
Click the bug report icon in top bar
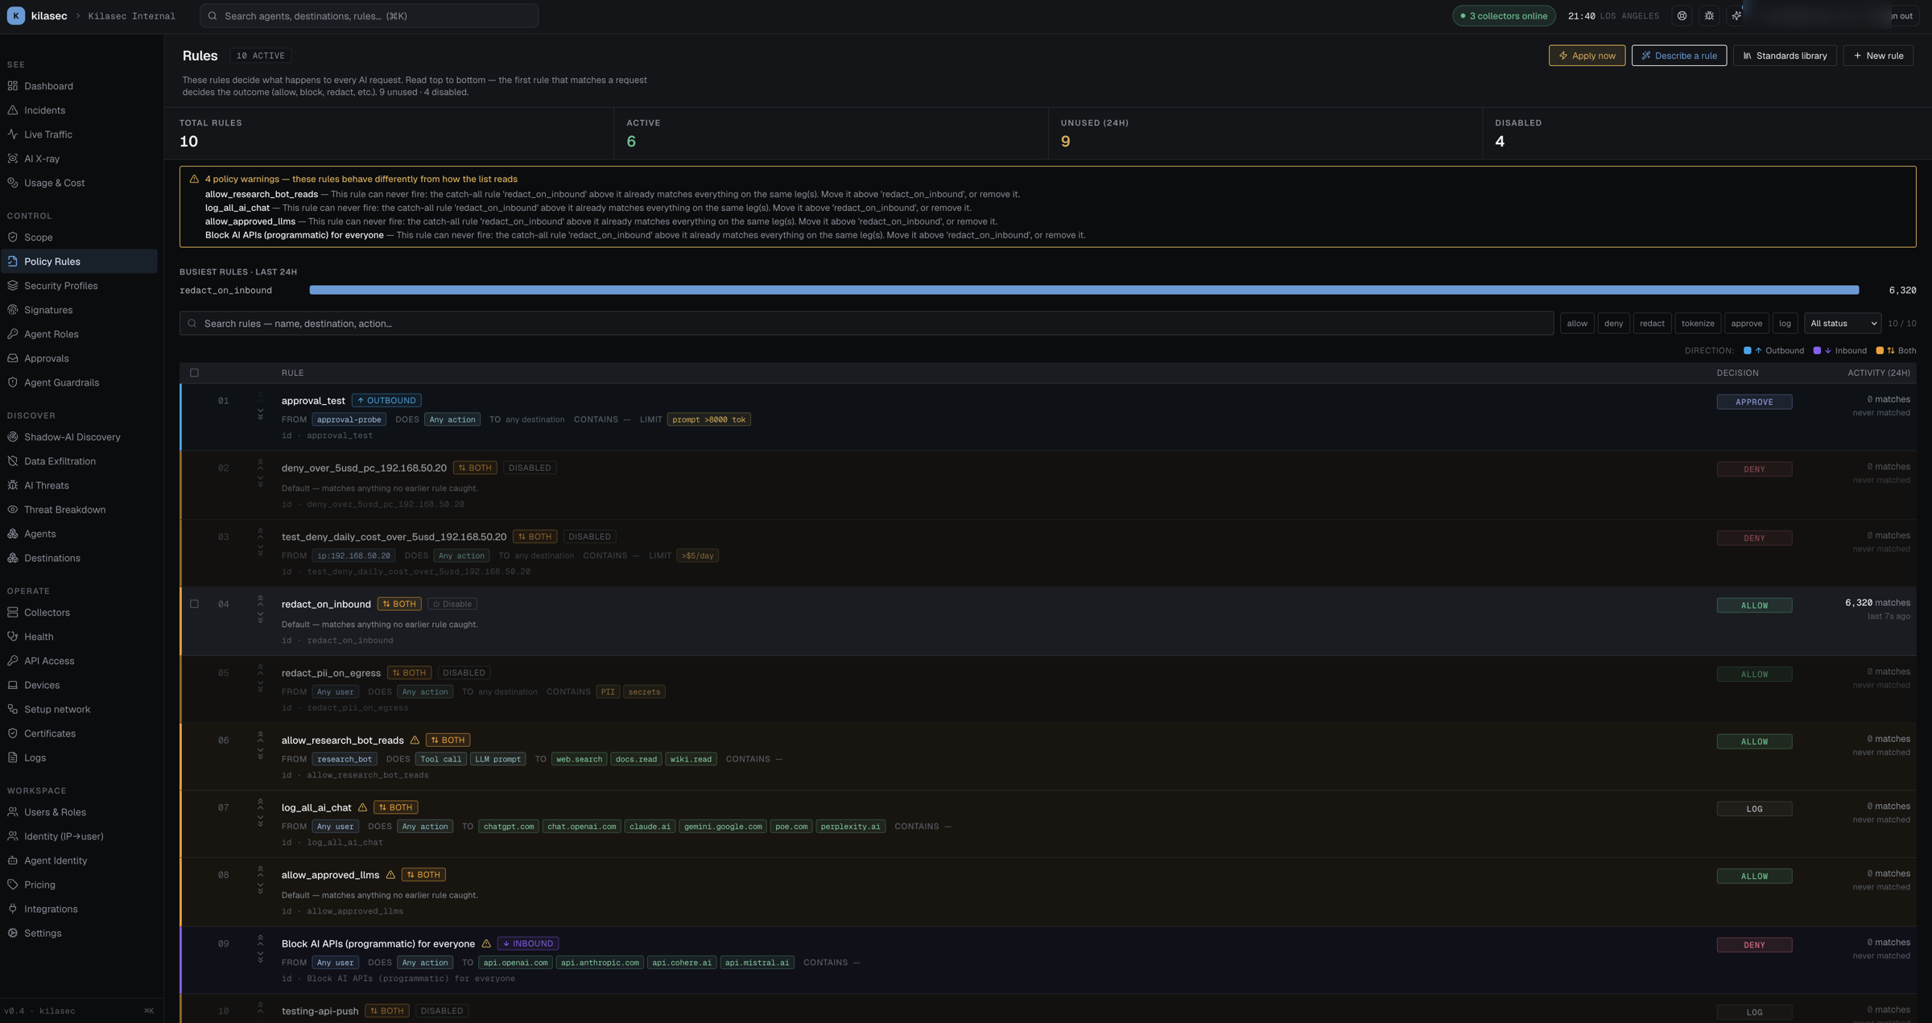[1709, 16]
